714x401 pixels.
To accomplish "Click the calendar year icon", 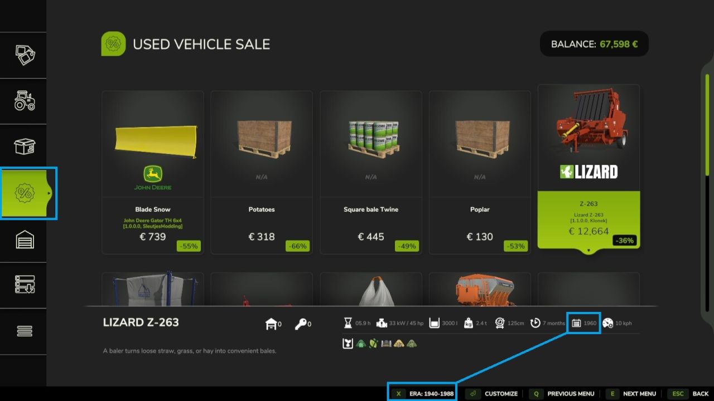I will coord(576,323).
